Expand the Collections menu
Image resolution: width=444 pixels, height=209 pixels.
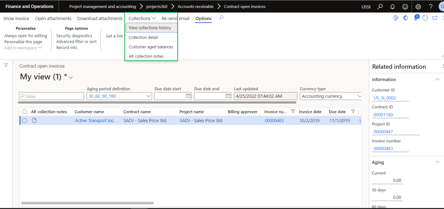pos(142,18)
